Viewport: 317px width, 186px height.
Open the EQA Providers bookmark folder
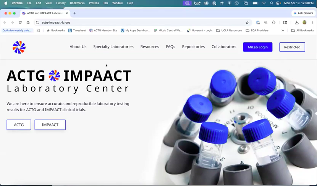(257, 30)
